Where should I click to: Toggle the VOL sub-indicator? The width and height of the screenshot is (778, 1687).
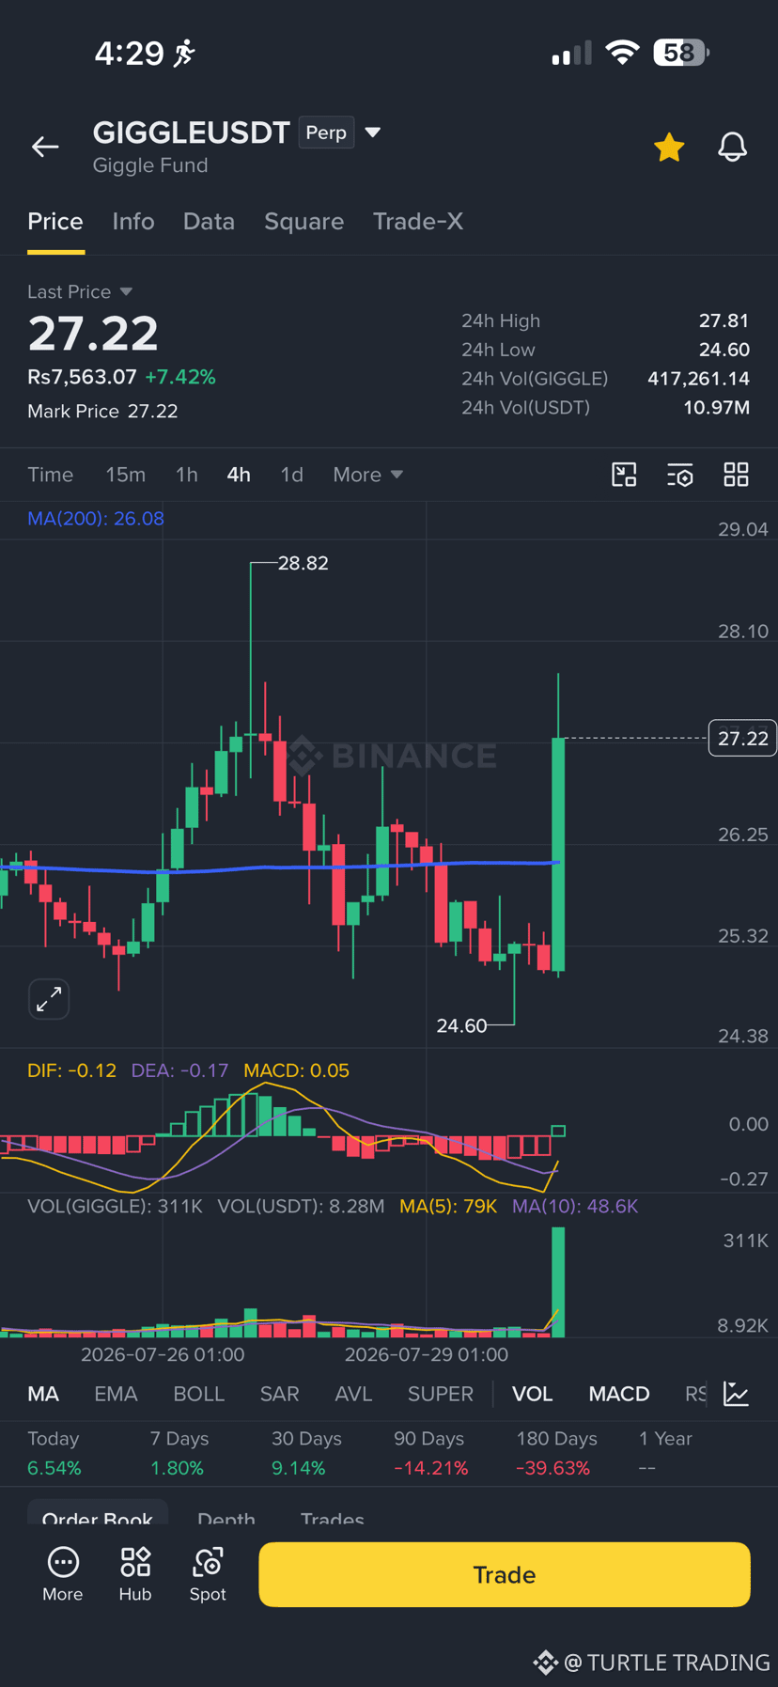click(x=533, y=1394)
